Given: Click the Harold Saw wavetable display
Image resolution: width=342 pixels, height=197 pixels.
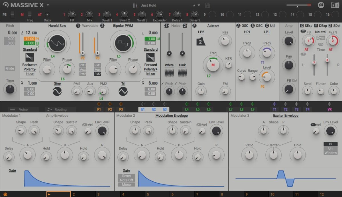Looking at the screenshot, I should point(57,43).
